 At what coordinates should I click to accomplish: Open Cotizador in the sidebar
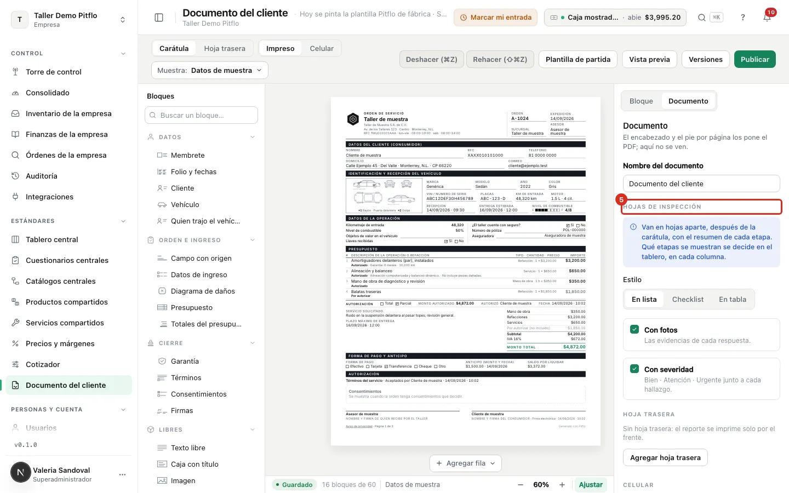[x=69, y=364]
